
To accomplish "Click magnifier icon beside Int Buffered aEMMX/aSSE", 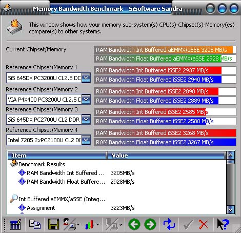I will pyautogui.click(x=14, y=199).
